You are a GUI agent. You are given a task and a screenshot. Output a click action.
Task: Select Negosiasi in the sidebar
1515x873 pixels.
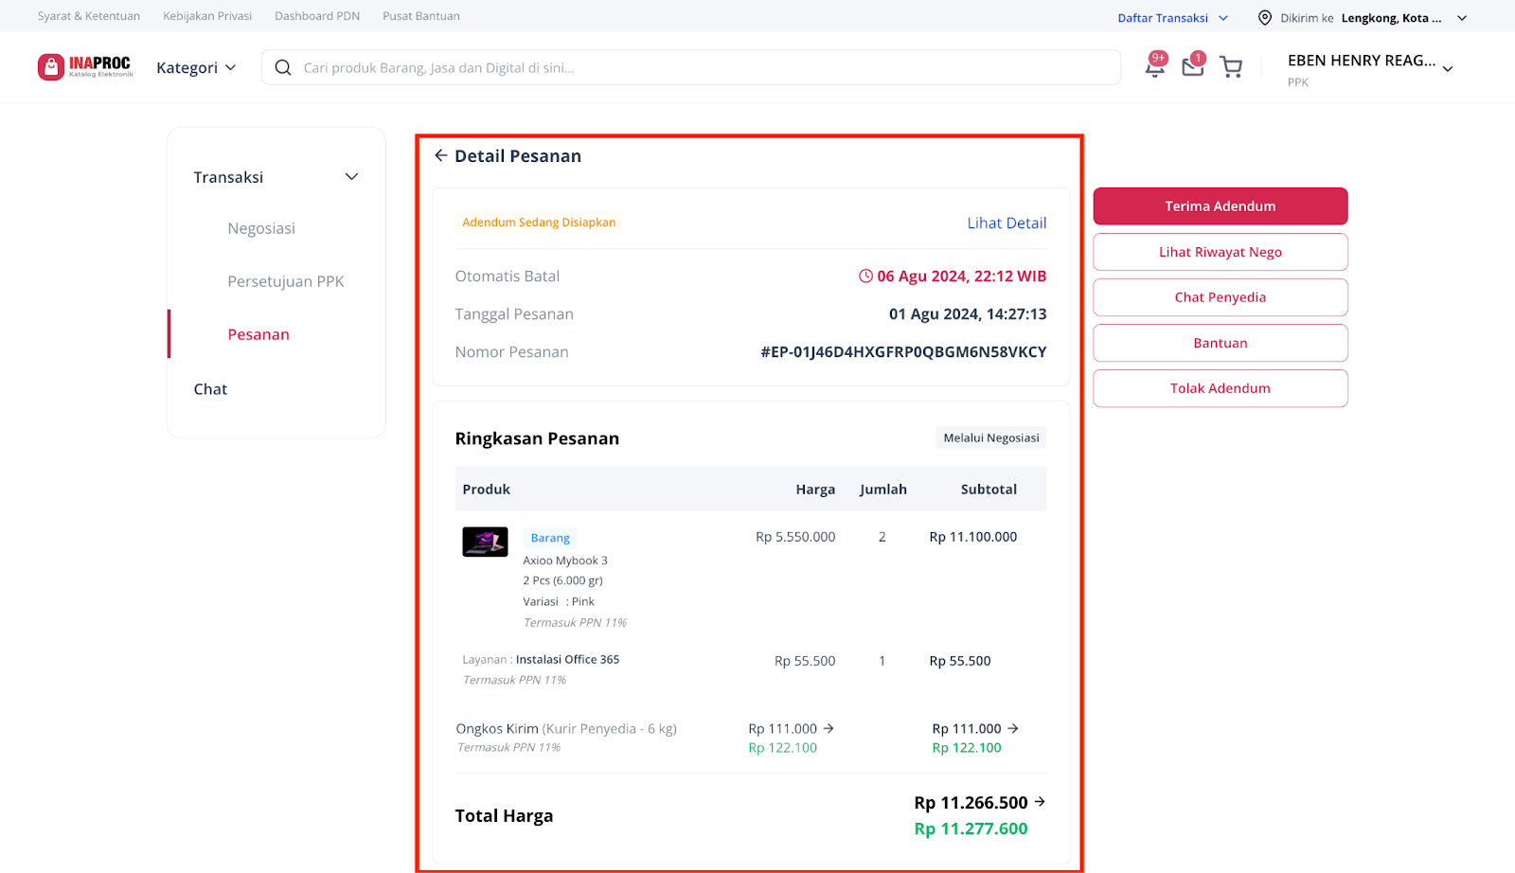(261, 228)
